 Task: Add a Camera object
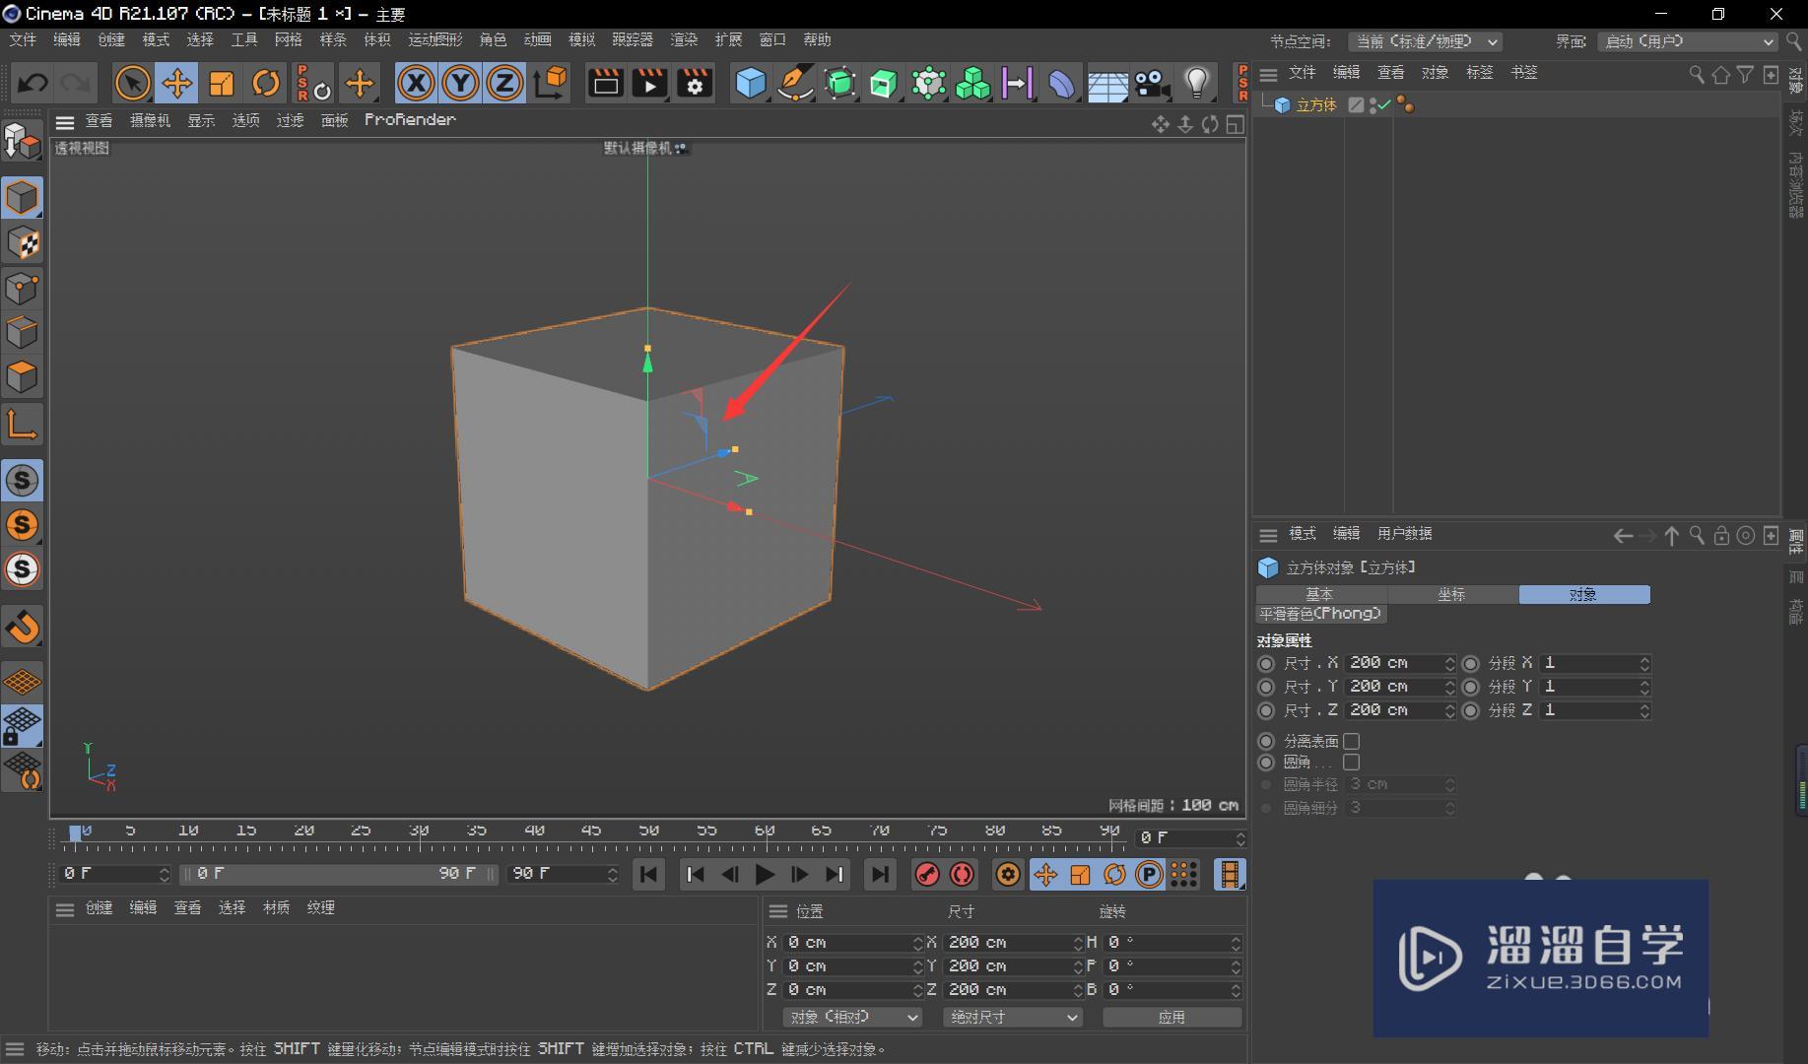tap(1152, 84)
